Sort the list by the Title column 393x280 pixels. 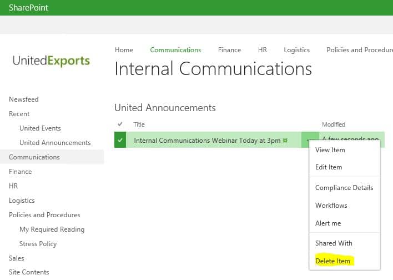[x=139, y=124]
